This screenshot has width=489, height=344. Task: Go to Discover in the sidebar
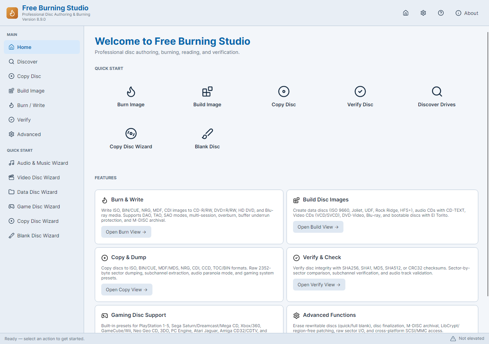point(42,62)
